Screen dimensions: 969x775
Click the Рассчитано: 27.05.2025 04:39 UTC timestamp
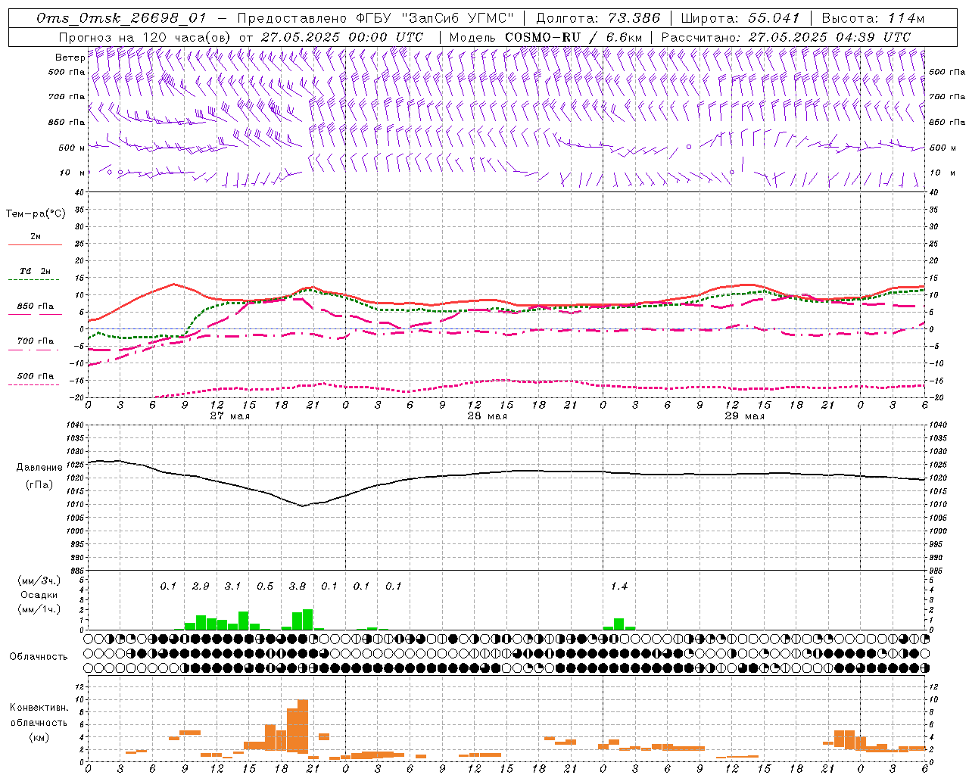click(786, 37)
